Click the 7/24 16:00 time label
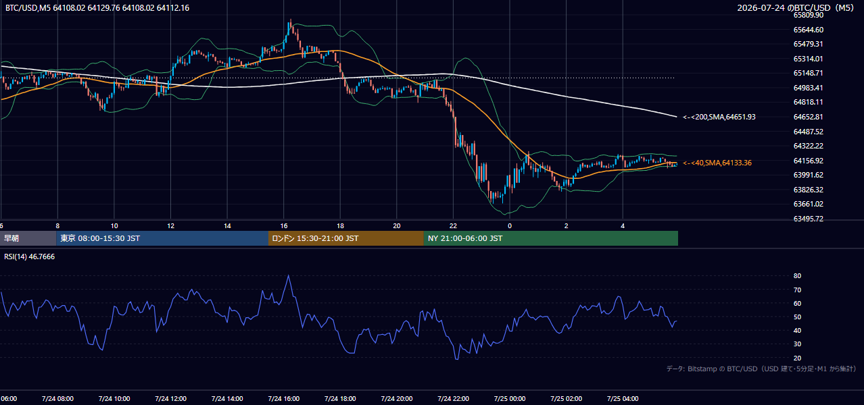This screenshot has height=405, width=864. coord(283,398)
